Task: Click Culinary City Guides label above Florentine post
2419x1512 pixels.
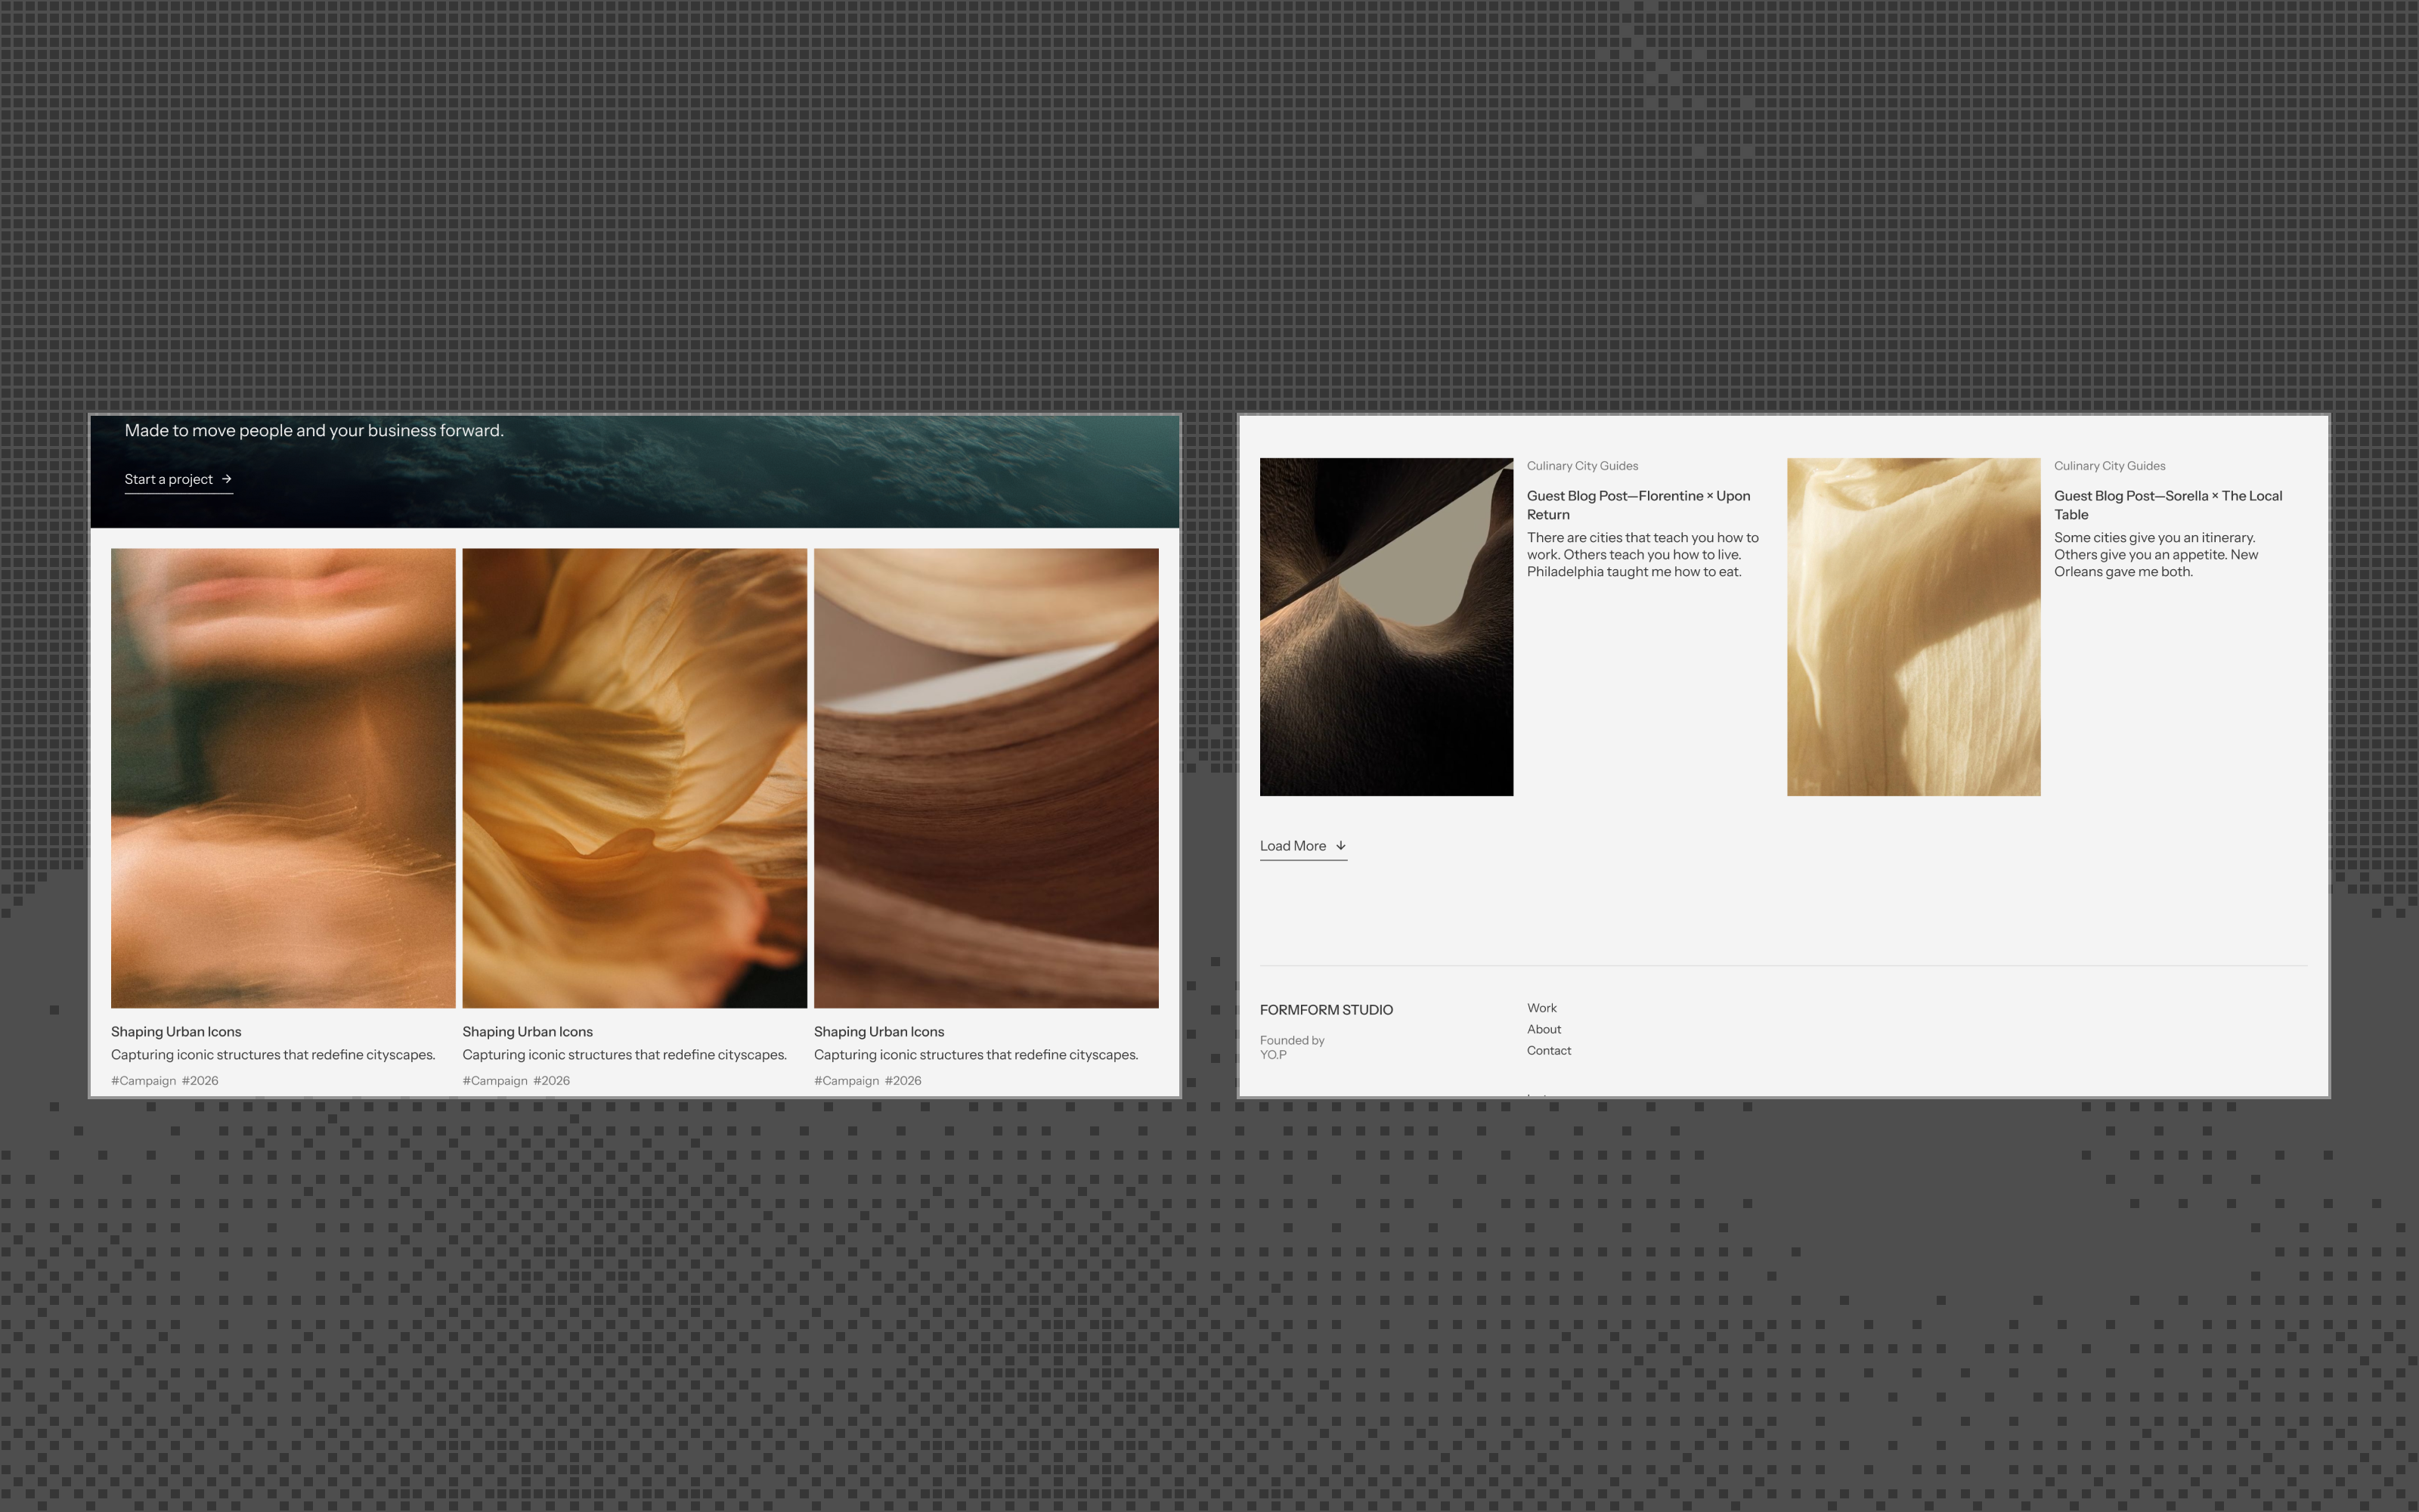Action: coord(1582,466)
